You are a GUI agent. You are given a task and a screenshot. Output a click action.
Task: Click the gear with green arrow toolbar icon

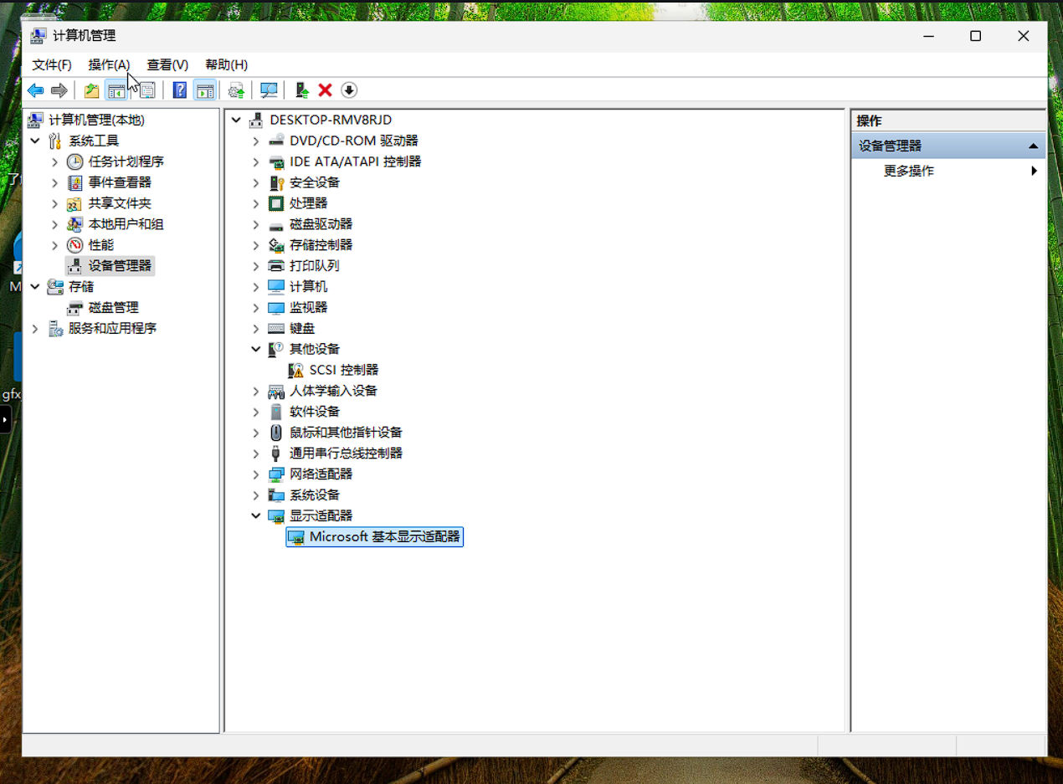point(236,90)
